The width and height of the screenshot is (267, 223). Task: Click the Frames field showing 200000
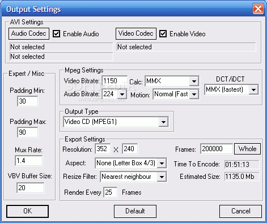(217, 149)
